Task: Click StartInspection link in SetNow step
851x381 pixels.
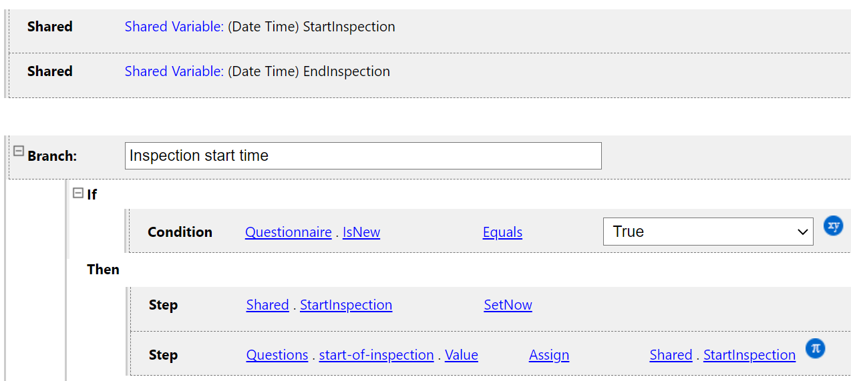Action: 345,305
